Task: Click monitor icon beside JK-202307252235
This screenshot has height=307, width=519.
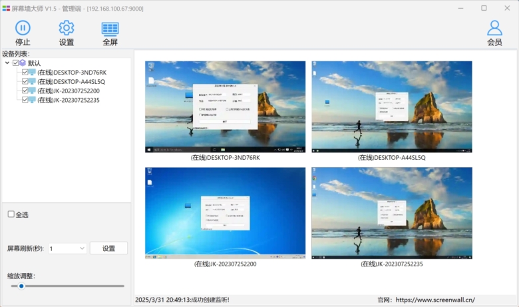Action: click(x=32, y=100)
